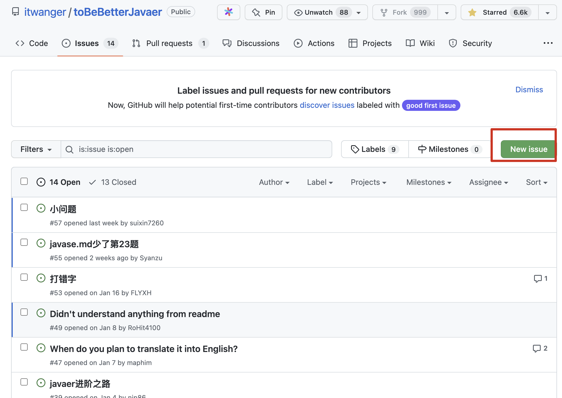This screenshot has height=398, width=562.
Task: Click the issue search field with is:issue is:open
Action: (x=196, y=149)
